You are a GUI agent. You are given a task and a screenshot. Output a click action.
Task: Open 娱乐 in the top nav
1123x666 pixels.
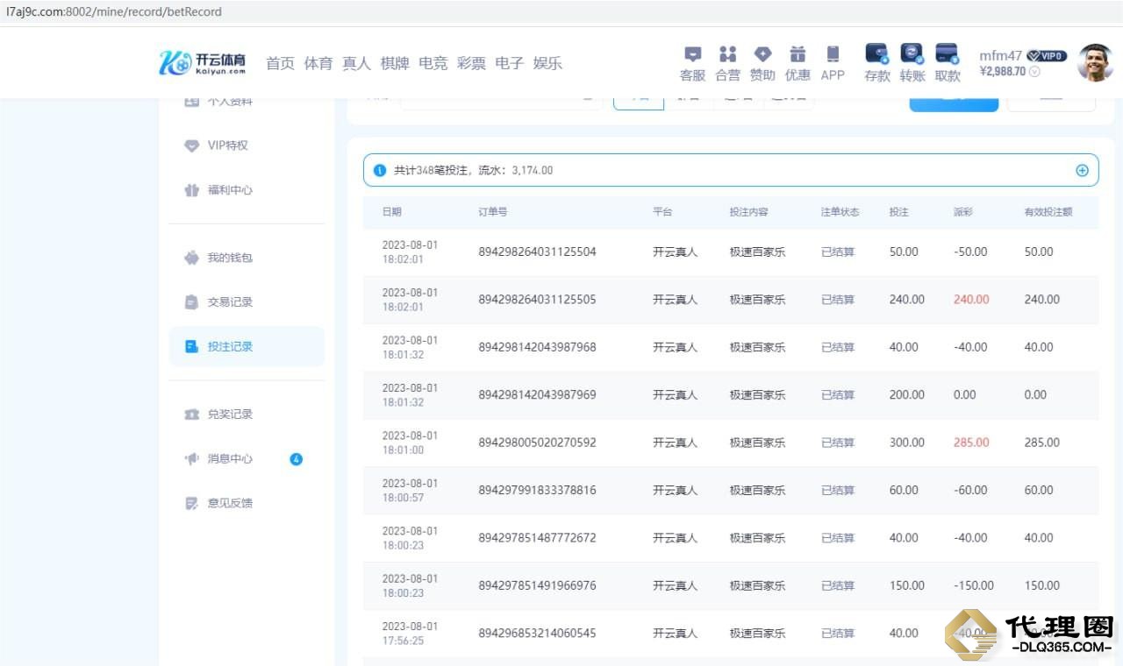point(547,63)
